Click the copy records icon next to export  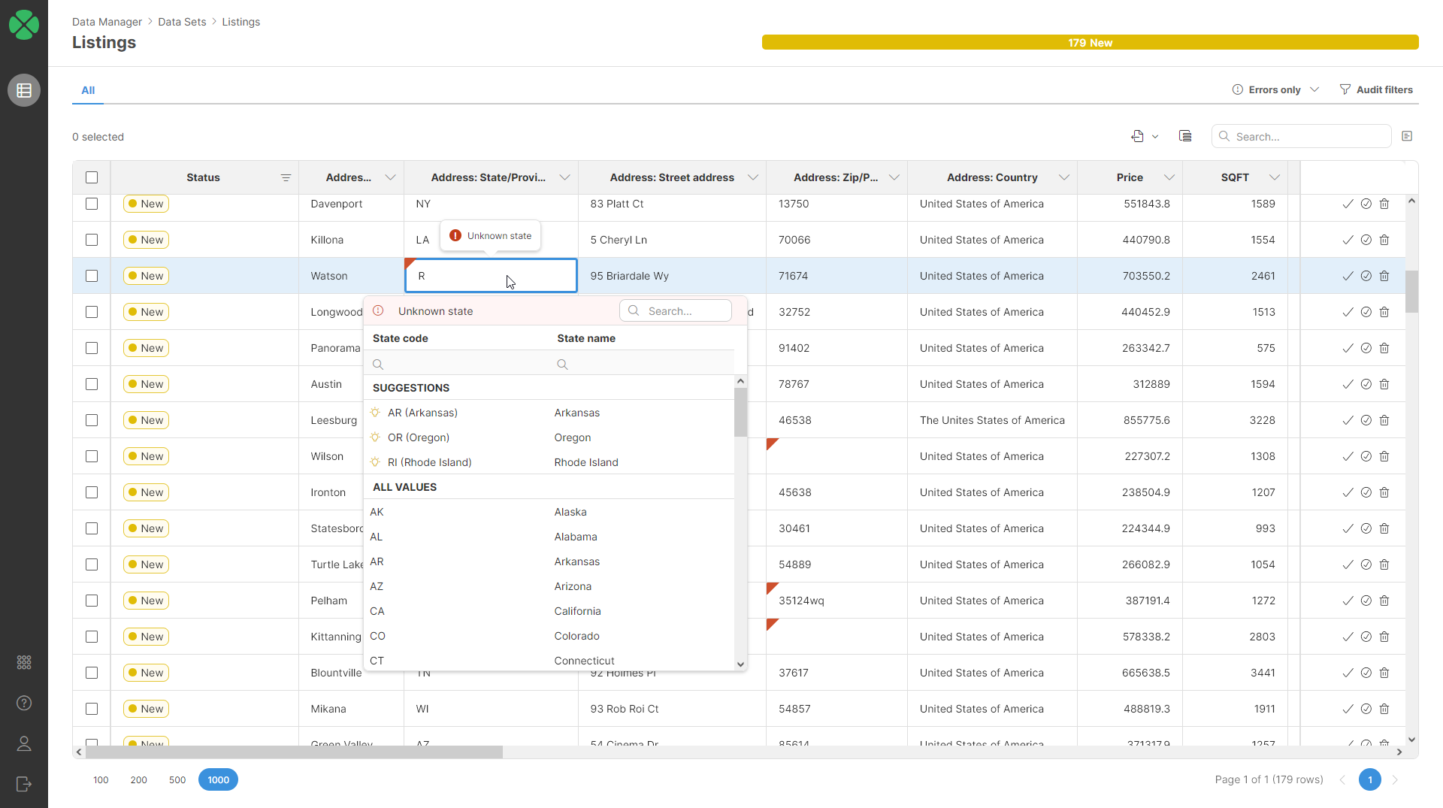pos(1185,136)
